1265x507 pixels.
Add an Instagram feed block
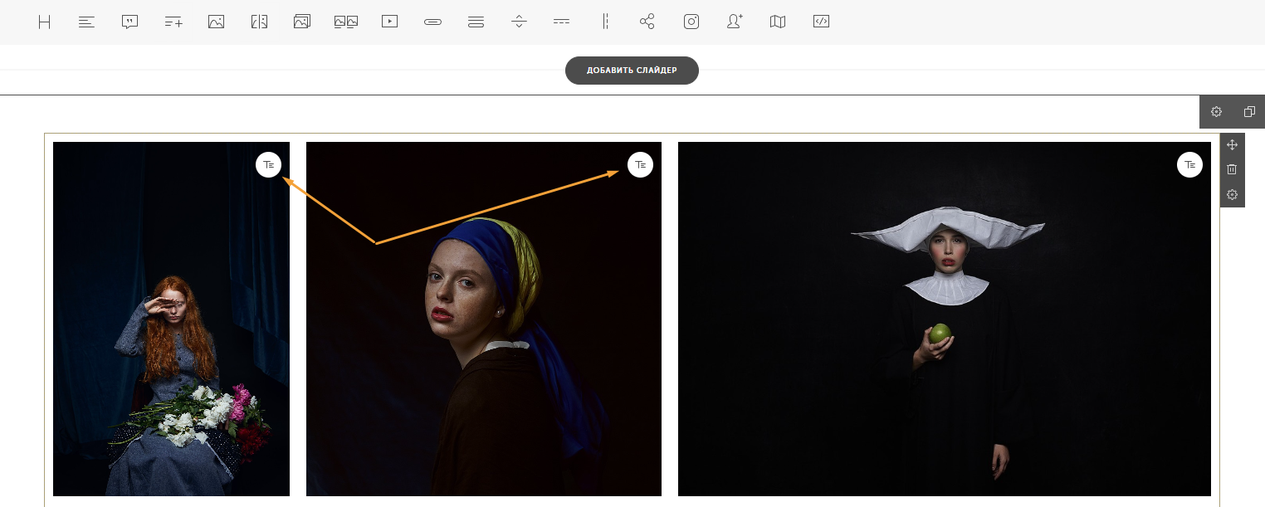[691, 22]
